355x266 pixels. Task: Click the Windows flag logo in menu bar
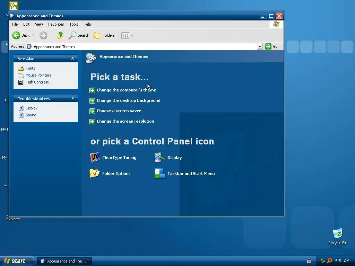pos(276,24)
